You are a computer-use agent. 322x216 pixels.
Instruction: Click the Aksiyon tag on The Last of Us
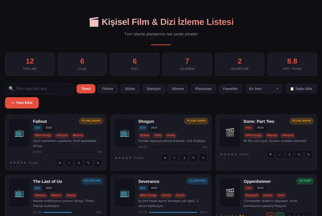click(41, 195)
